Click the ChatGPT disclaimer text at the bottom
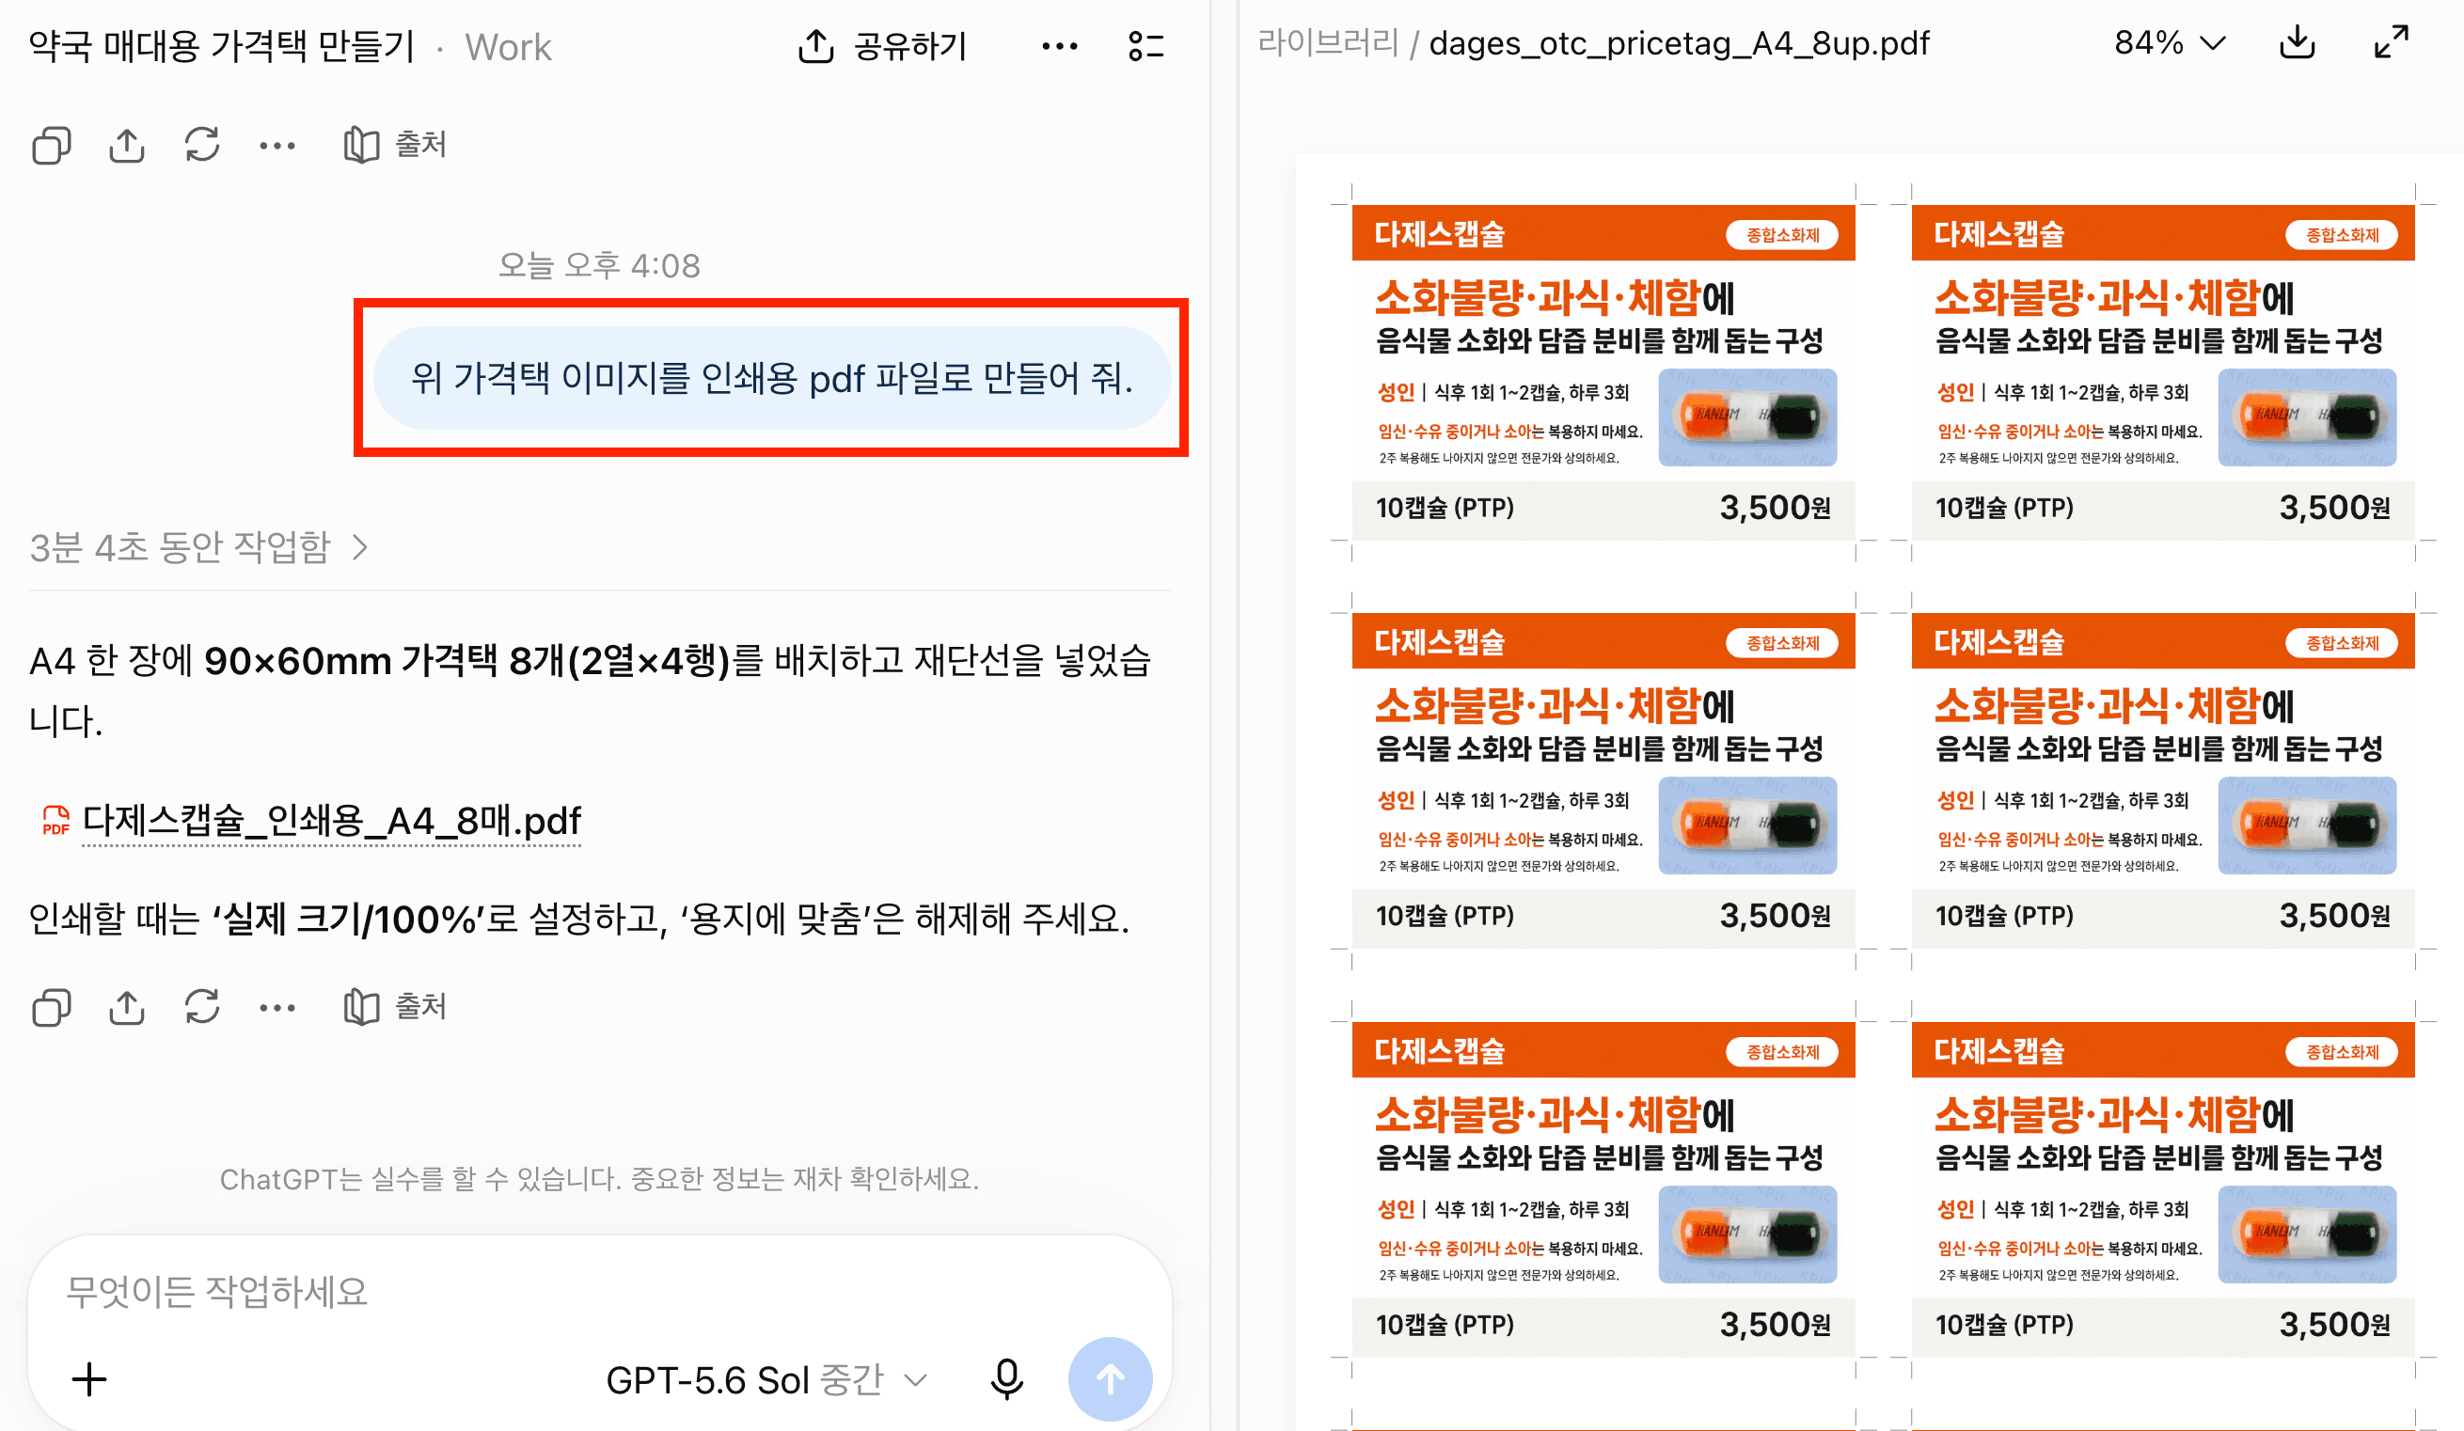The height and width of the screenshot is (1431, 2464). (x=599, y=1179)
